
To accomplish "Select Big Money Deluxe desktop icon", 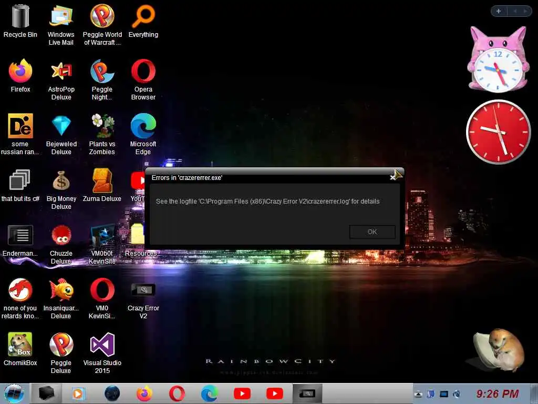I will click(61, 189).
